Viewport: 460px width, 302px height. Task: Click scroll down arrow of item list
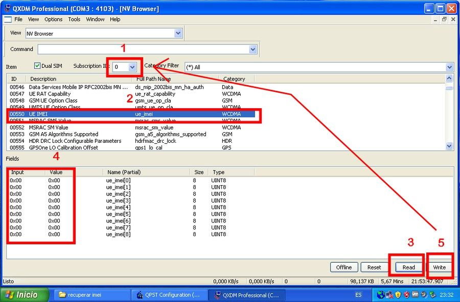(x=449, y=146)
